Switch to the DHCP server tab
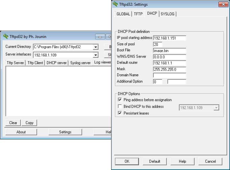 (57, 63)
